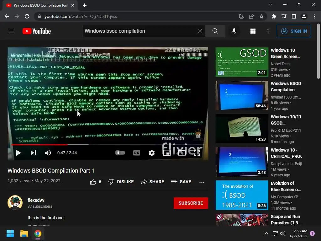Open the Chrome three-dot menu
321x241 pixels.
tap(314, 16)
